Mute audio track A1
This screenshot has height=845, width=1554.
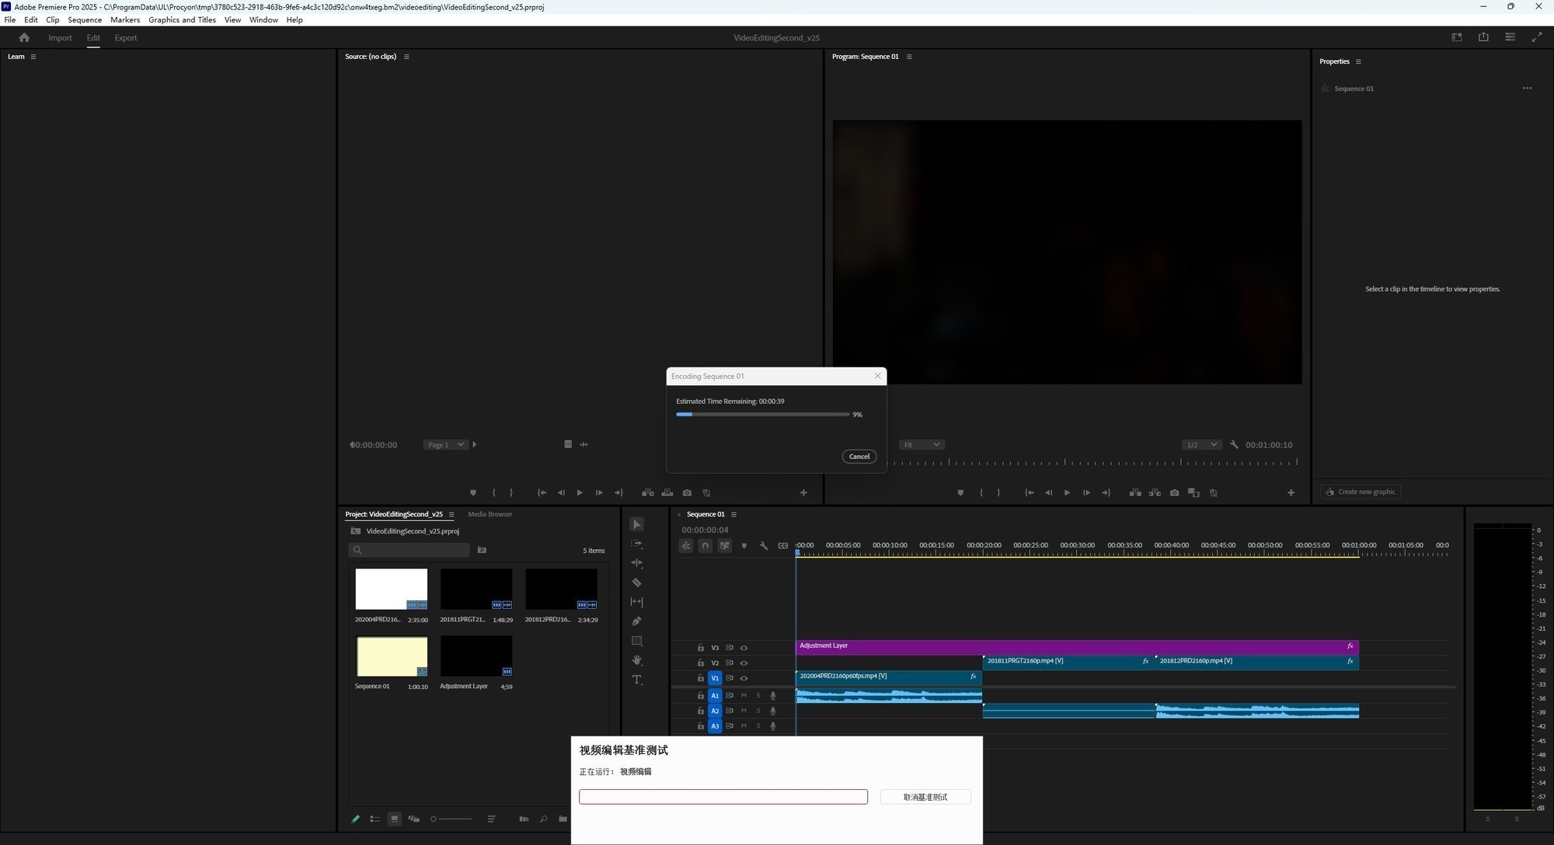[744, 696]
